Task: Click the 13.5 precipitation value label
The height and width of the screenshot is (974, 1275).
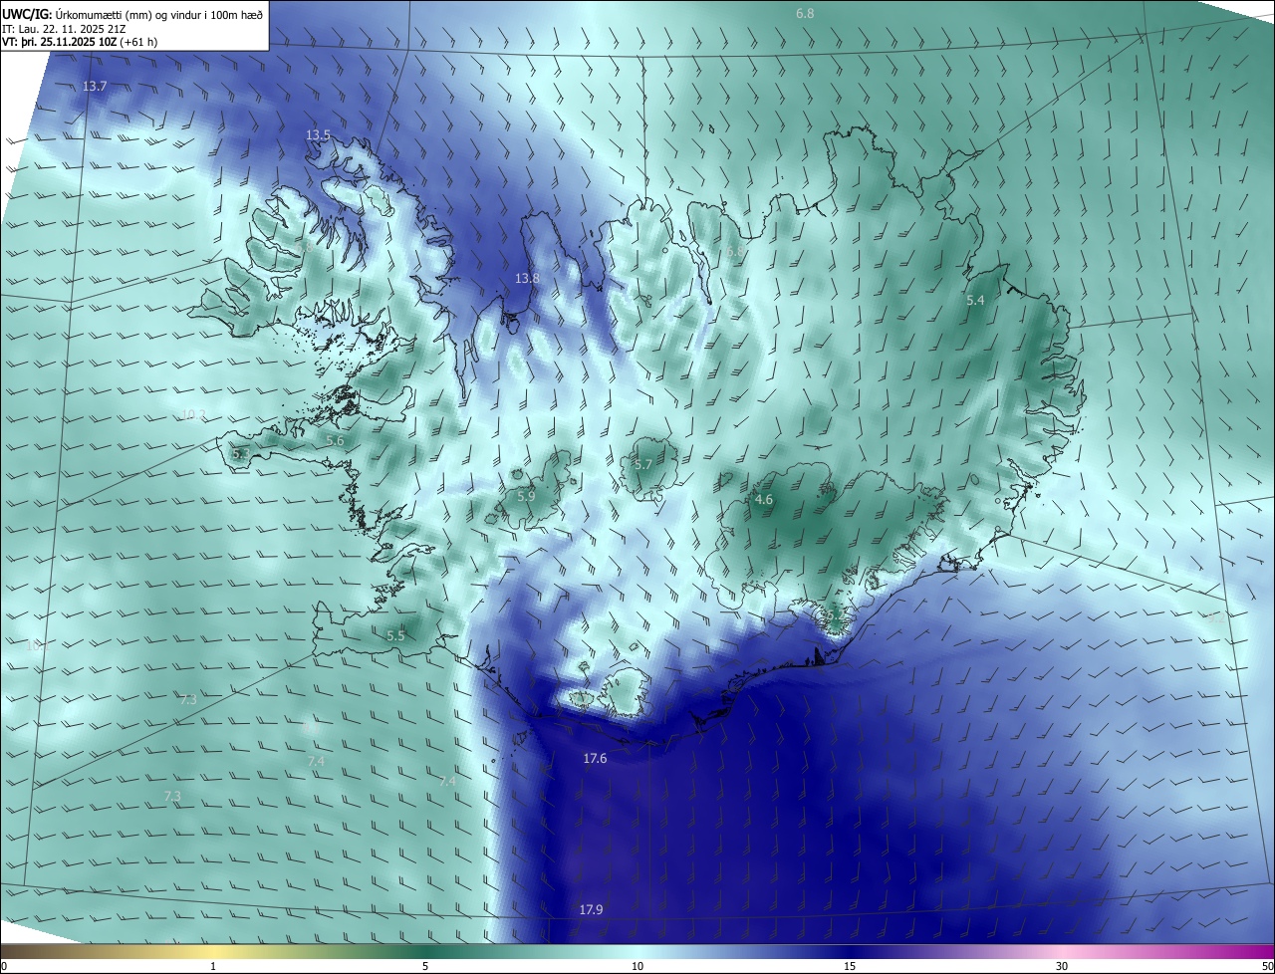Action: [318, 134]
